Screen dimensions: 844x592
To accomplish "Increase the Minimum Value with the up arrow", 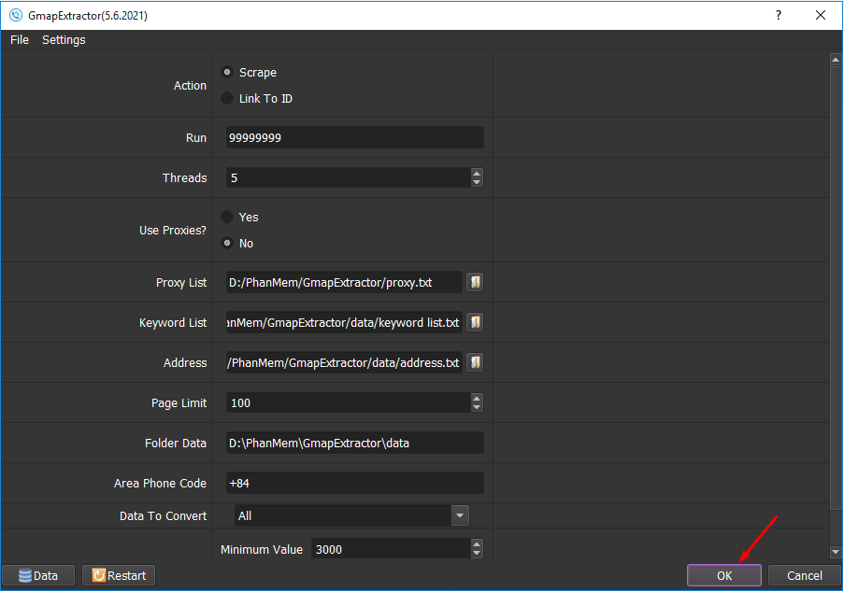I will pos(477,544).
